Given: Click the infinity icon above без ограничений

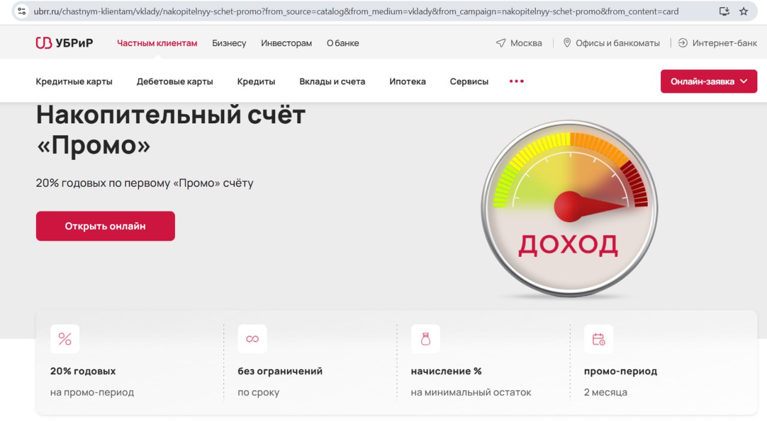Looking at the screenshot, I should click(x=252, y=339).
